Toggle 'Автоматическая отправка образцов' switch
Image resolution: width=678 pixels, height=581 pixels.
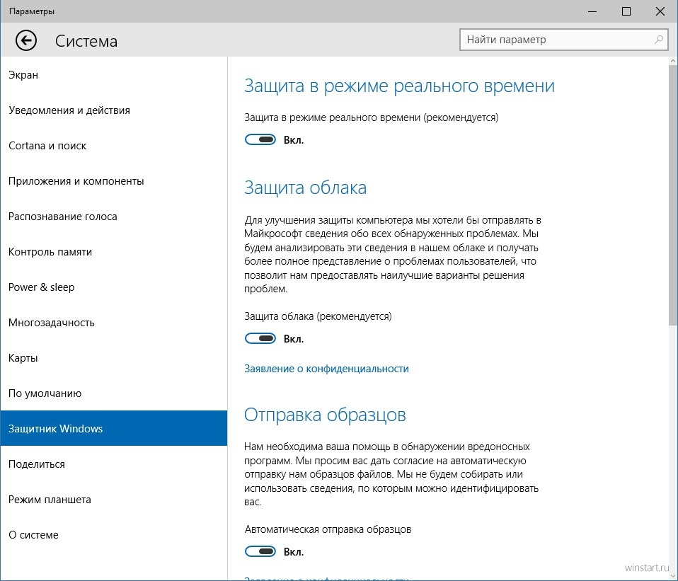(260, 551)
